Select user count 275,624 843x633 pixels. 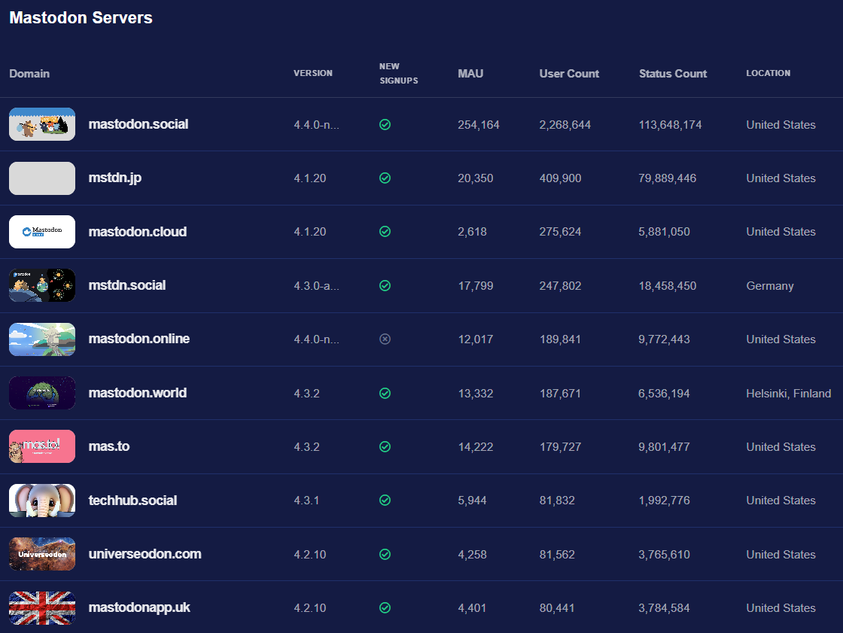pos(560,232)
